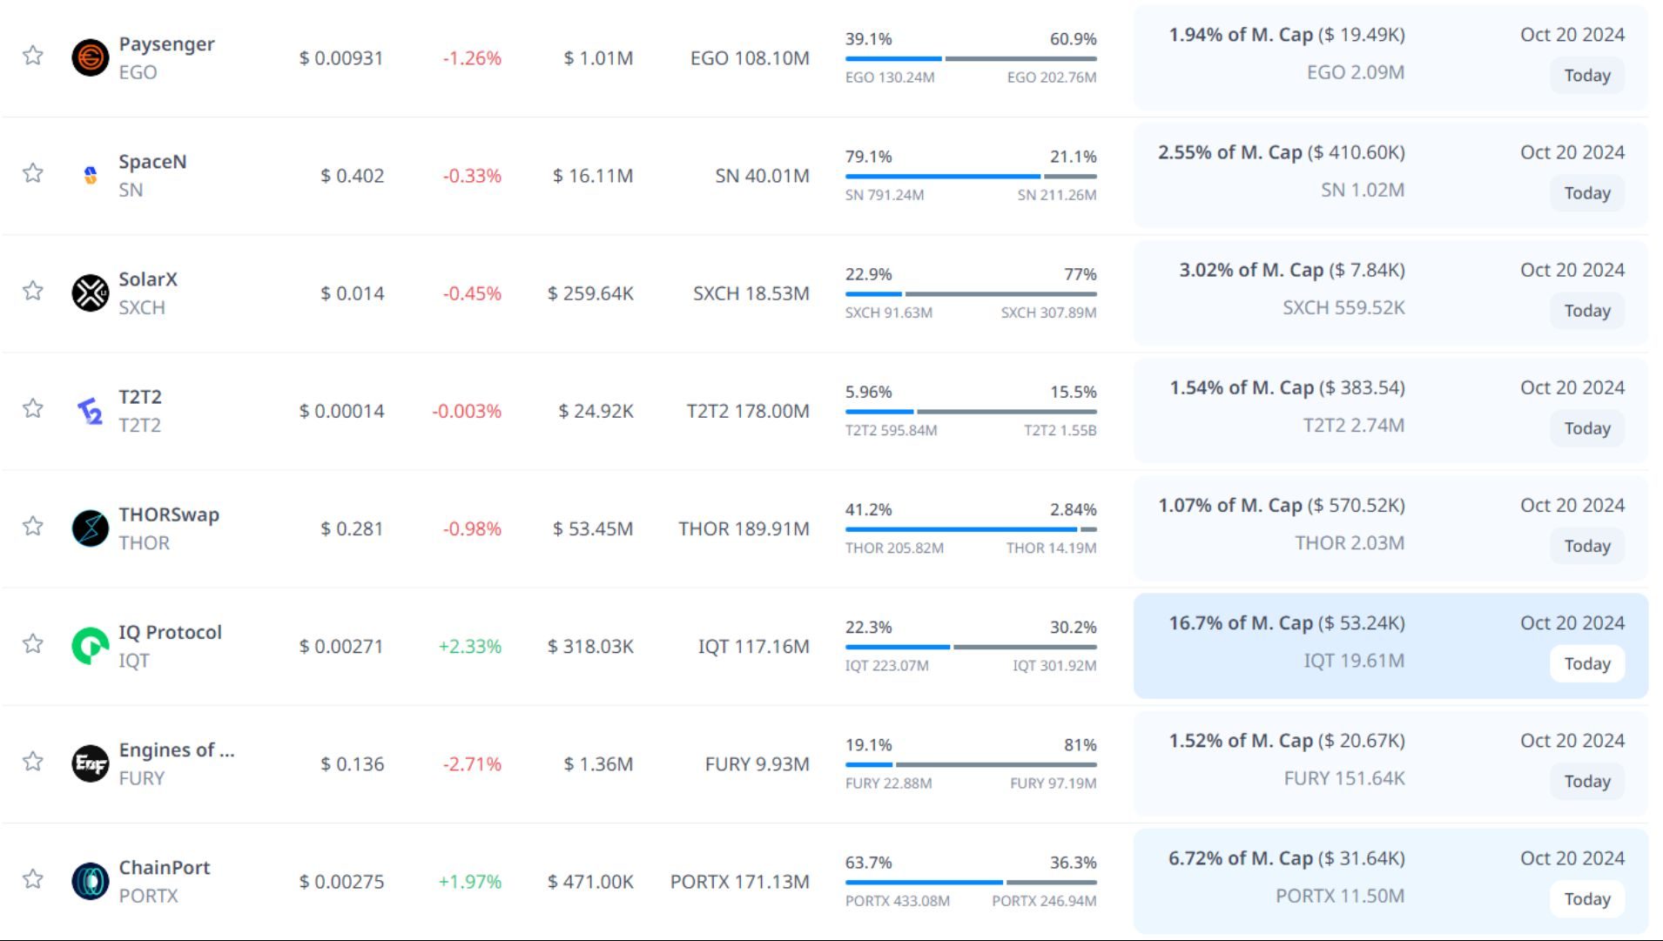Toggle the favorite star for THORSwap
Screen dimensions: 1663x941
click(33, 527)
